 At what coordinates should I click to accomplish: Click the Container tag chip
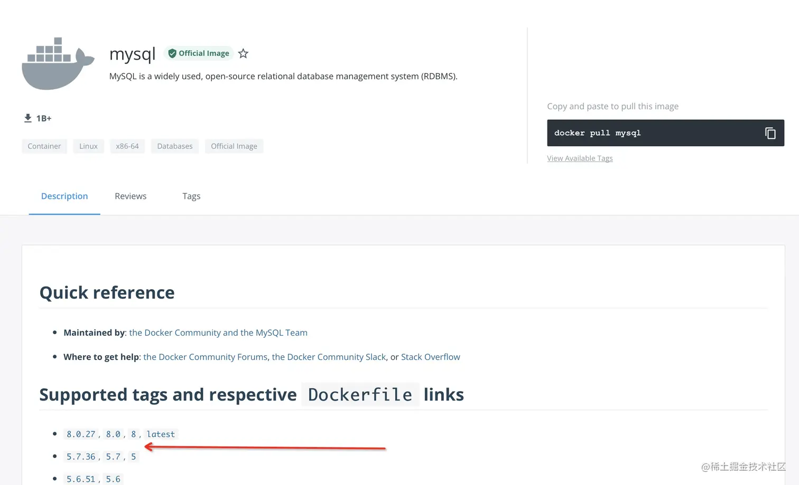[44, 146]
